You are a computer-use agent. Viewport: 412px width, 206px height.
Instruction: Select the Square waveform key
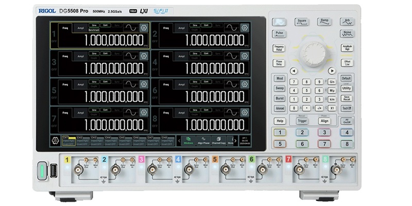click(x=302, y=22)
